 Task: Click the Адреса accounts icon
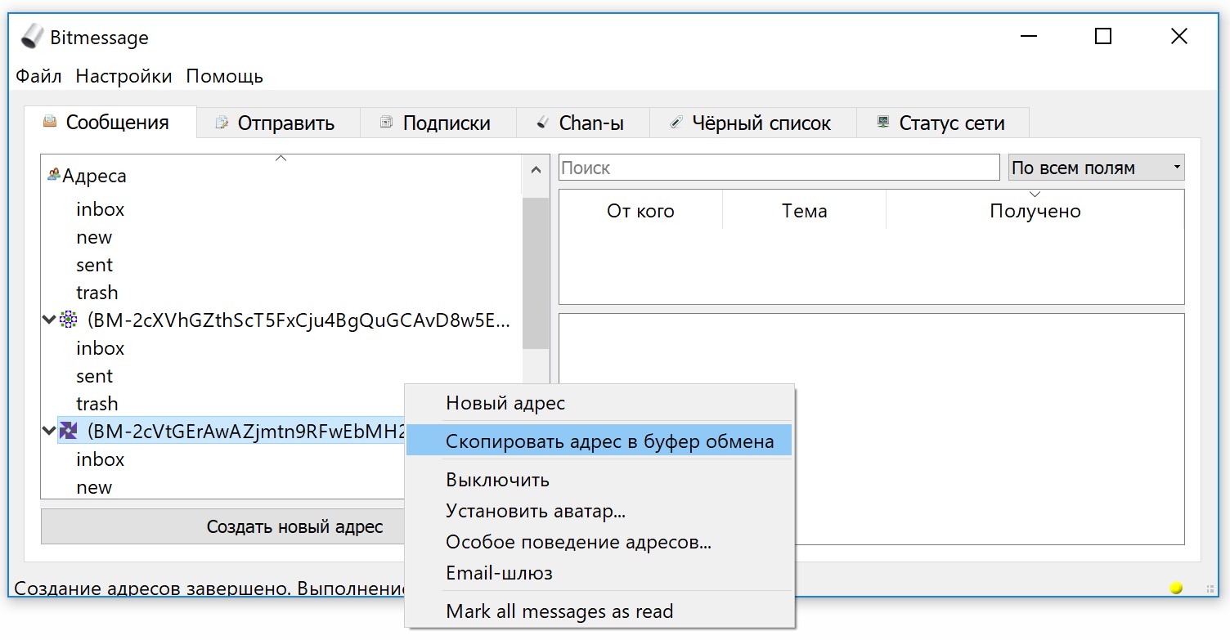click(54, 175)
